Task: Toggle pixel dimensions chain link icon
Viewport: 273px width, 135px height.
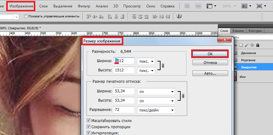Action: point(163,65)
